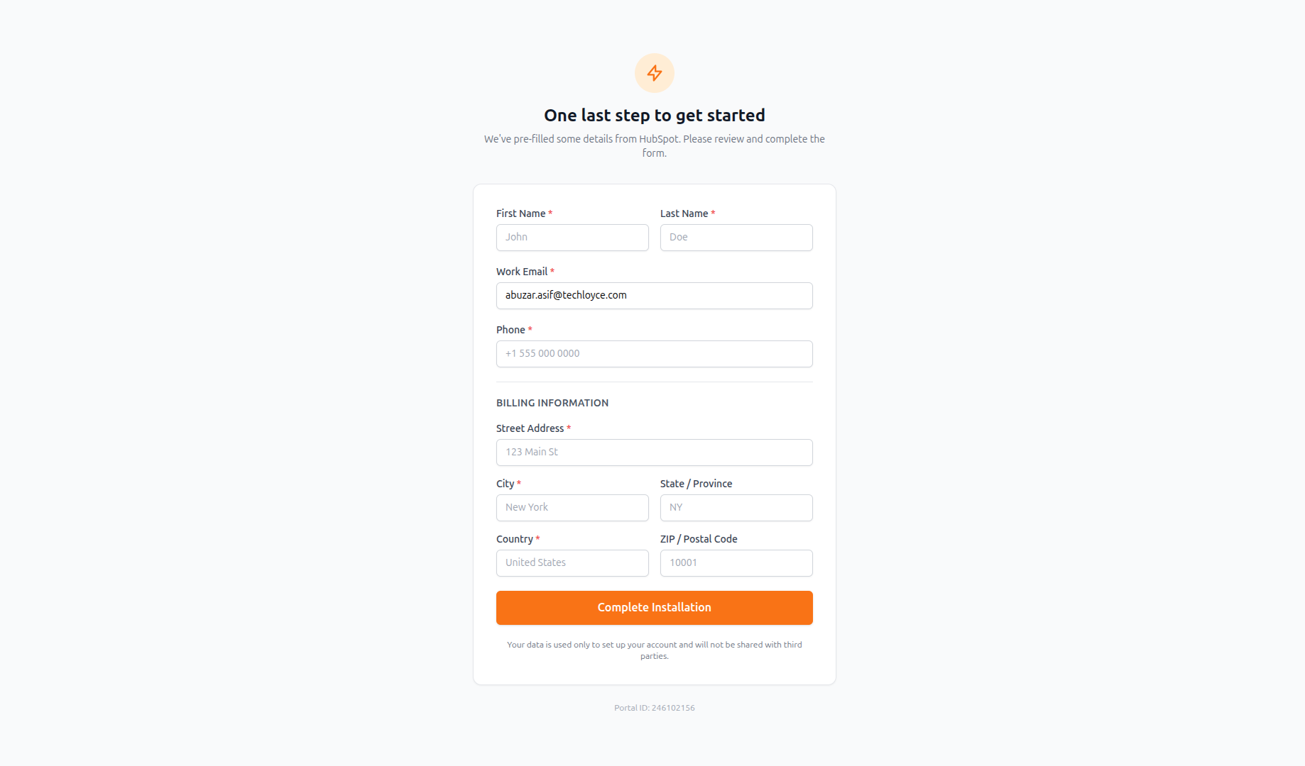
Task: Select the Portal ID text at bottom
Action: (x=654, y=708)
